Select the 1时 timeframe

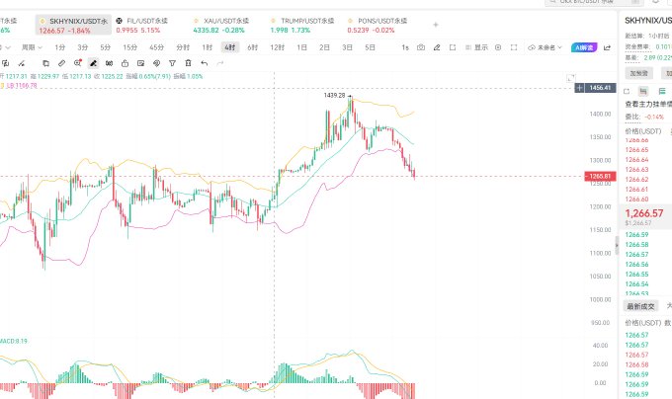(x=208, y=47)
